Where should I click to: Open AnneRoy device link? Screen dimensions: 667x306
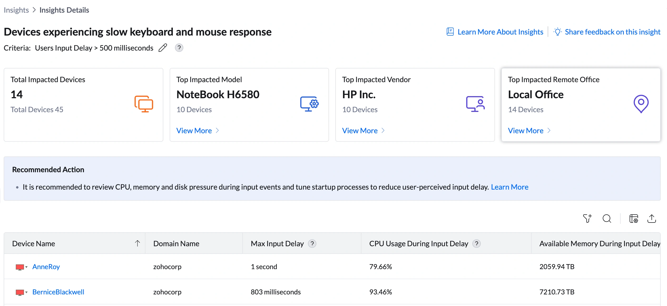[46, 267]
